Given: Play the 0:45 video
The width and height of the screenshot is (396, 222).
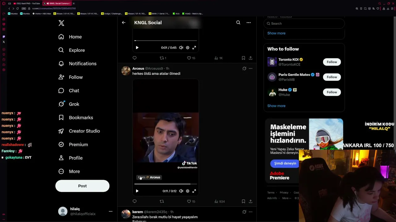Looking at the screenshot, I should click(x=137, y=48).
